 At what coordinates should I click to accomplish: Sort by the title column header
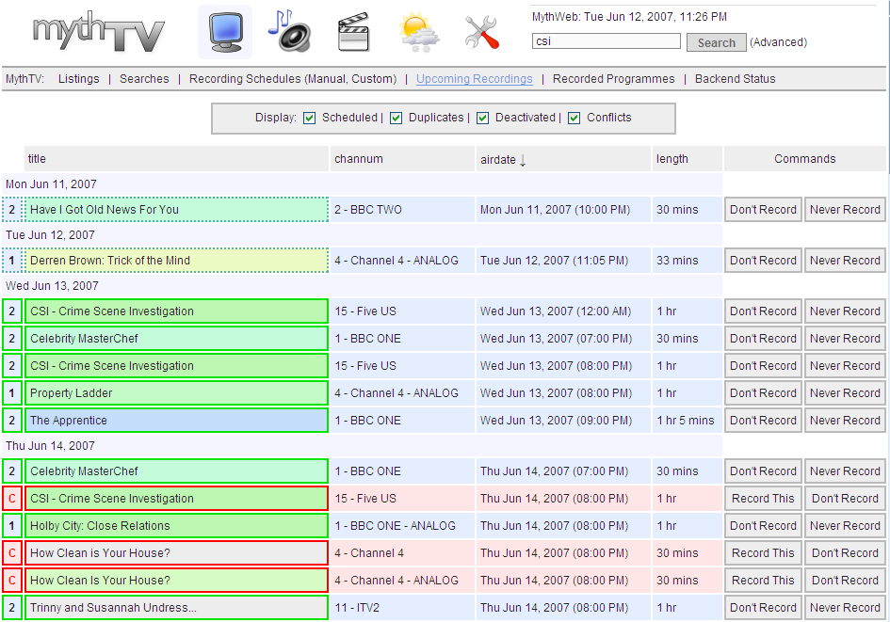click(37, 159)
